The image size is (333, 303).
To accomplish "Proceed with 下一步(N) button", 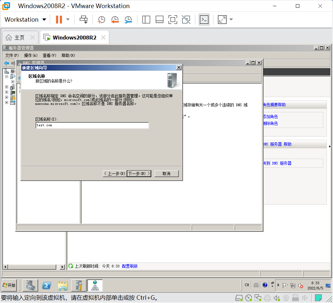I will click(139, 174).
